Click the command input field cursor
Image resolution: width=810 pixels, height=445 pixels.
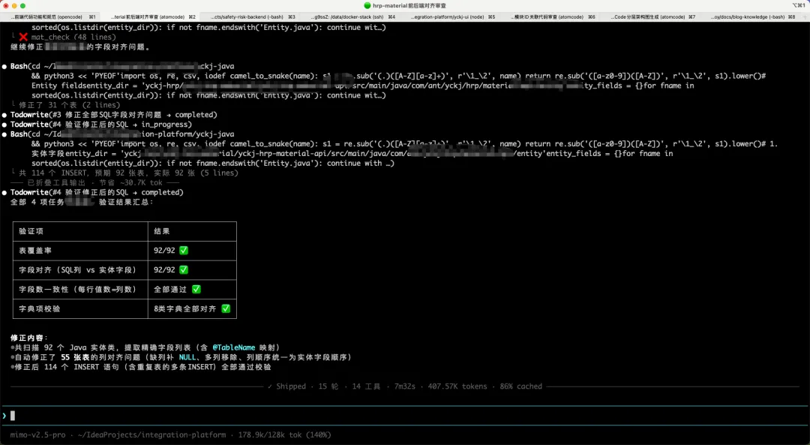(x=13, y=416)
